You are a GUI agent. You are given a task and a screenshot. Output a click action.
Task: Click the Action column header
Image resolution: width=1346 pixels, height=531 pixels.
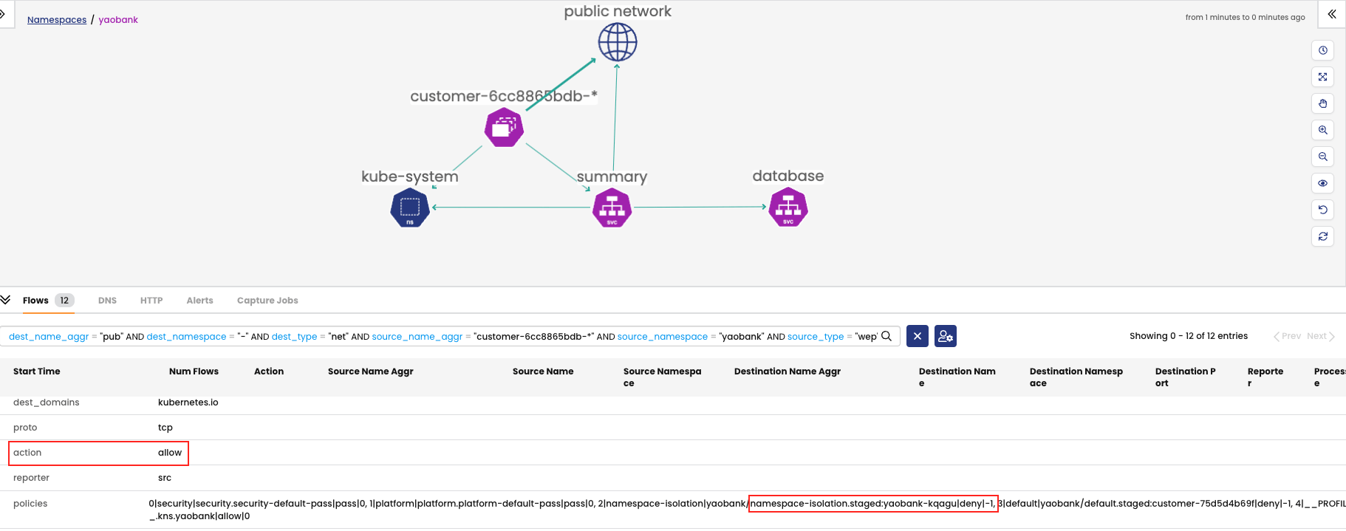269,371
